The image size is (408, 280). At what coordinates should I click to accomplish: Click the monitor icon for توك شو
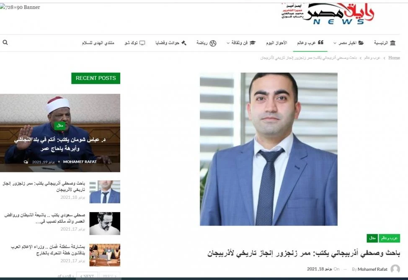(142, 43)
